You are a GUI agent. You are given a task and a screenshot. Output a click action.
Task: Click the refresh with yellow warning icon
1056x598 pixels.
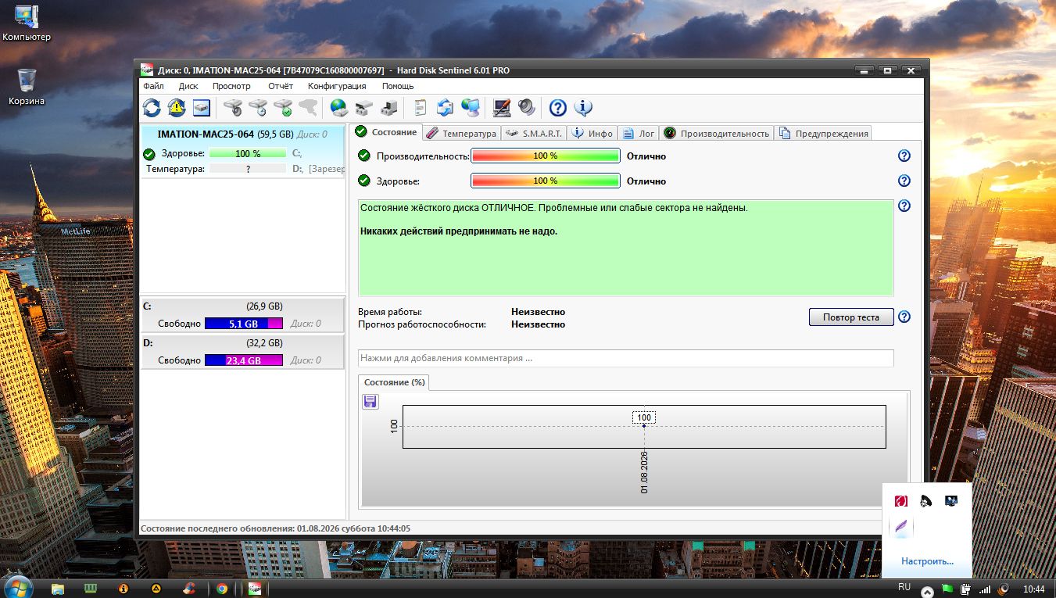coord(177,108)
